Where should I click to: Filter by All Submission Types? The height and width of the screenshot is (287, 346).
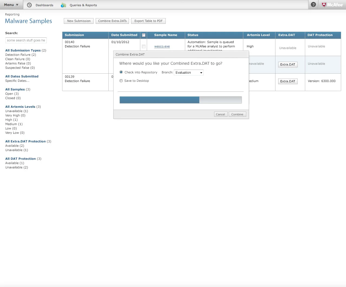coord(23,50)
